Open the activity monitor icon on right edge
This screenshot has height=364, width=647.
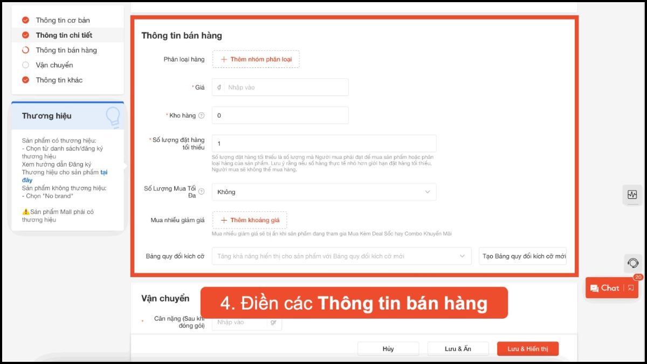point(632,195)
